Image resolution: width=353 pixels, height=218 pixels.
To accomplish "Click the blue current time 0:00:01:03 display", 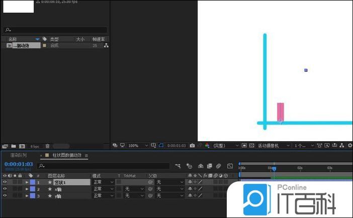I will tap(19, 164).
